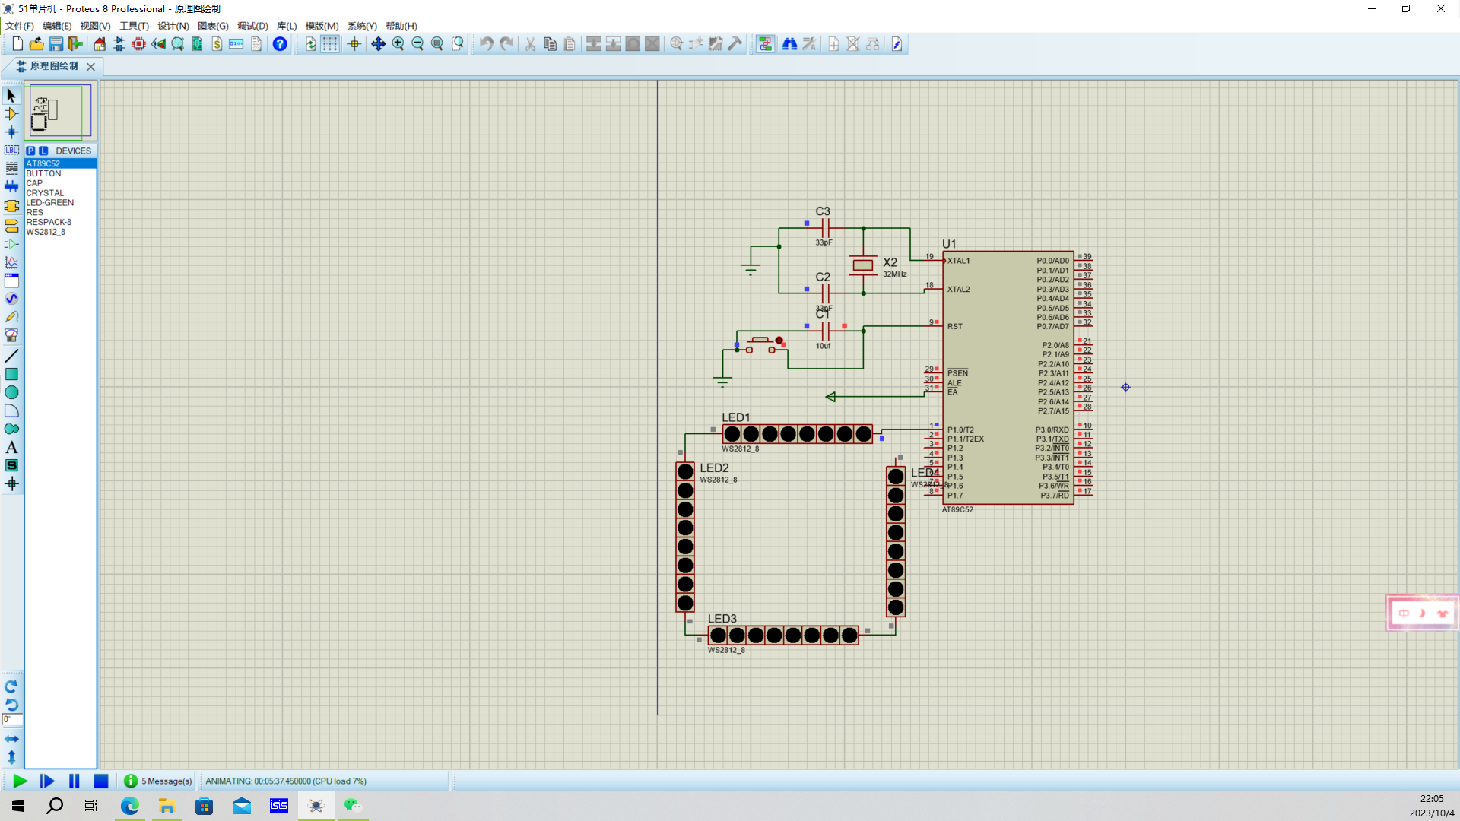Click the Home Page toolbar icon

point(100,44)
